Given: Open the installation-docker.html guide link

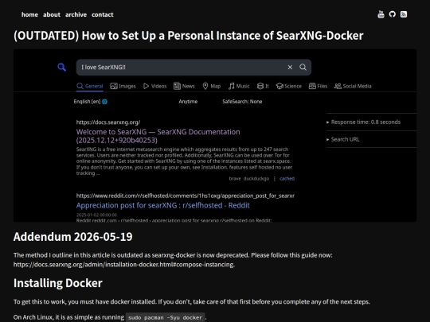Looking at the screenshot, I should 124,265.
